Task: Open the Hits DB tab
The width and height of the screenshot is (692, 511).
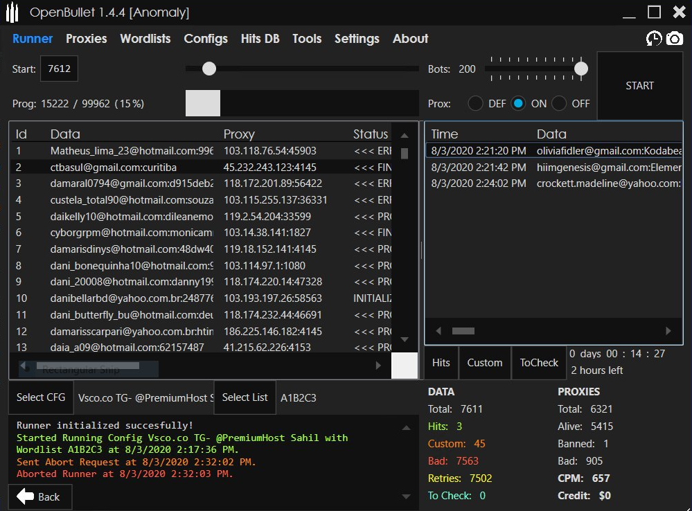Action: tap(260, 39)
